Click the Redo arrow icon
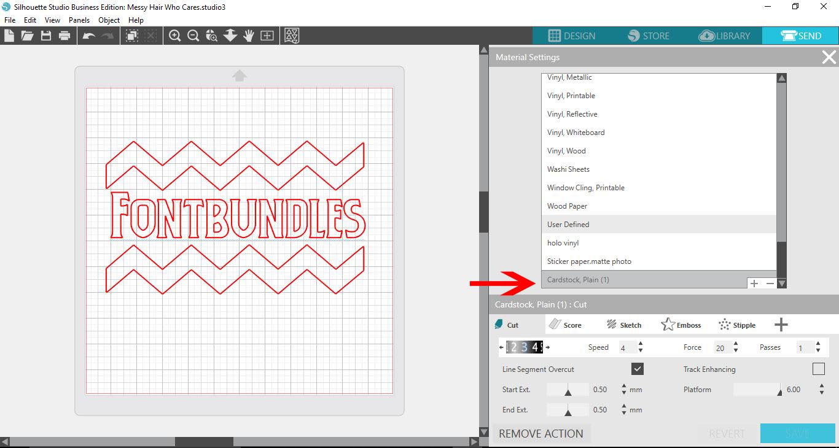The image size is (839, 448). click(x=107, y=36)
